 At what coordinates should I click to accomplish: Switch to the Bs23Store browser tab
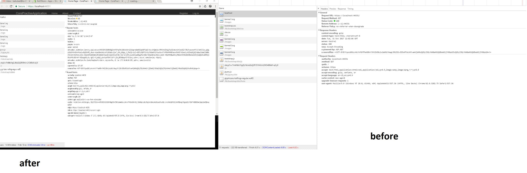[46, 1]
